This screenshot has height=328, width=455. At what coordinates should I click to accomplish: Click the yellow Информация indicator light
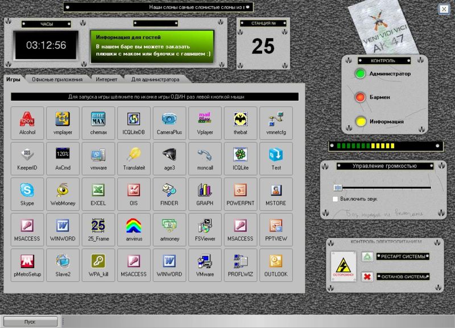[361, 121]
